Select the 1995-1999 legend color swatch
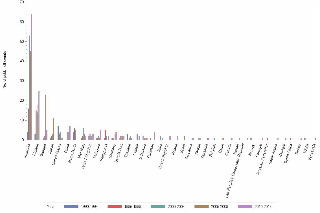 114,207
